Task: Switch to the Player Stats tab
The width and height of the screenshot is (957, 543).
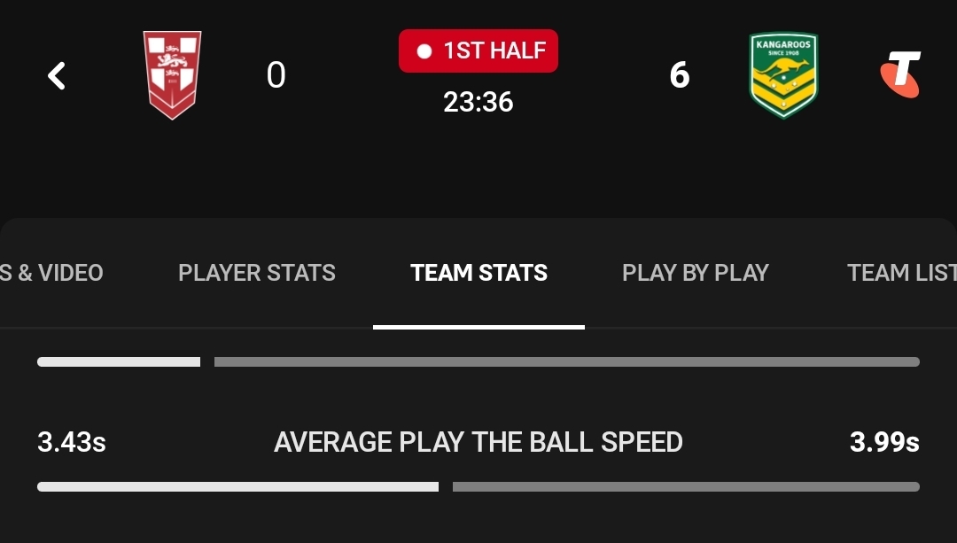Action: pyautogui.click(x=257, y=273)
